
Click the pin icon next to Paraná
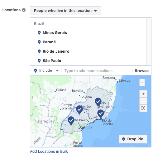(x=39, y=42)
